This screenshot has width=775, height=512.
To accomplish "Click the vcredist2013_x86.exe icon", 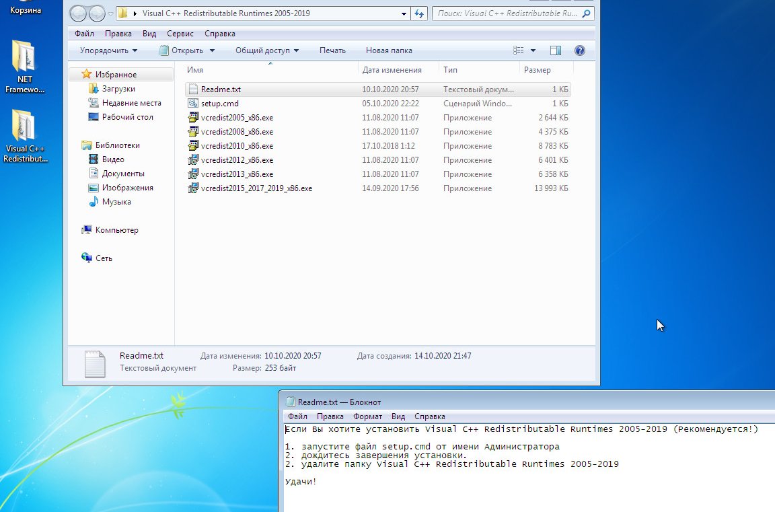I will point(193,174).
